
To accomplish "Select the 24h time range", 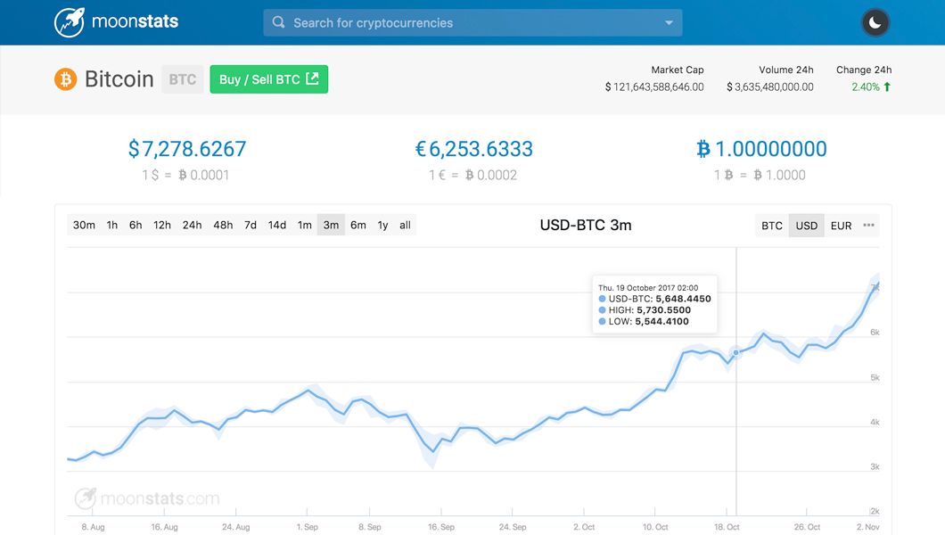I will [x=193, y=225].
